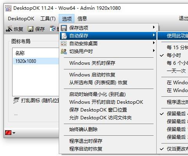Click 退出 at the menu bar end
The width and height of the screenshot is (188, 156).
[183, 18]
